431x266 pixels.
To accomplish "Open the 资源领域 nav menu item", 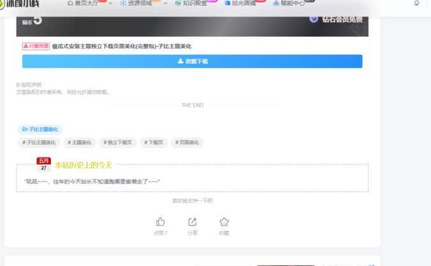I will click(140, 3).
